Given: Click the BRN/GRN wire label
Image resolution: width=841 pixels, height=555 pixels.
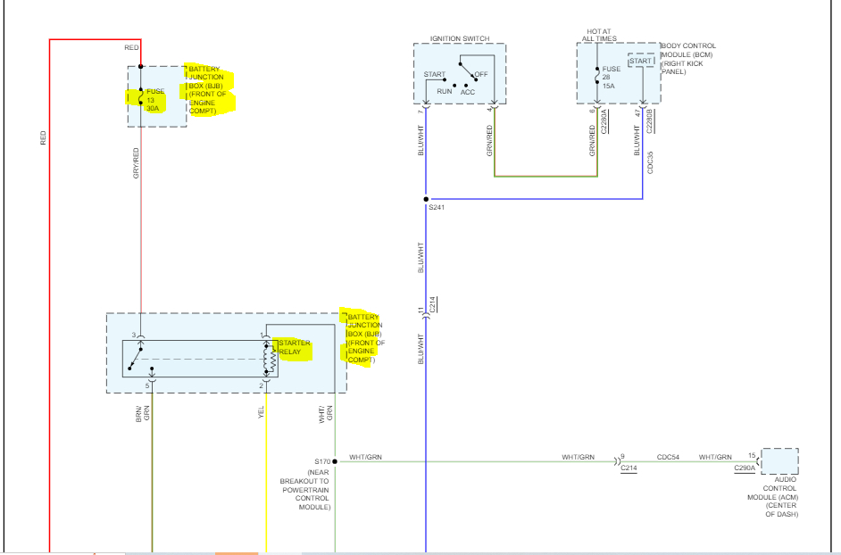Looking at the screenshot, I should click(x=143, y=413).
